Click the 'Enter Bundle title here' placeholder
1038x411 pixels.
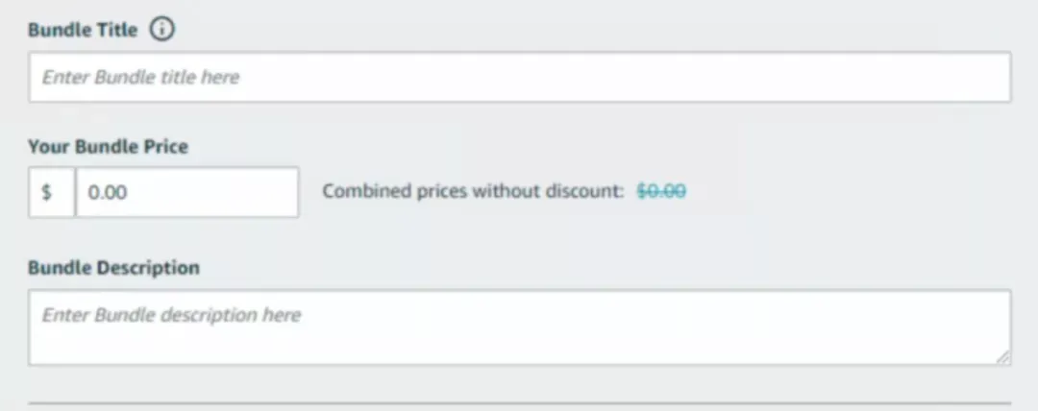140,77
